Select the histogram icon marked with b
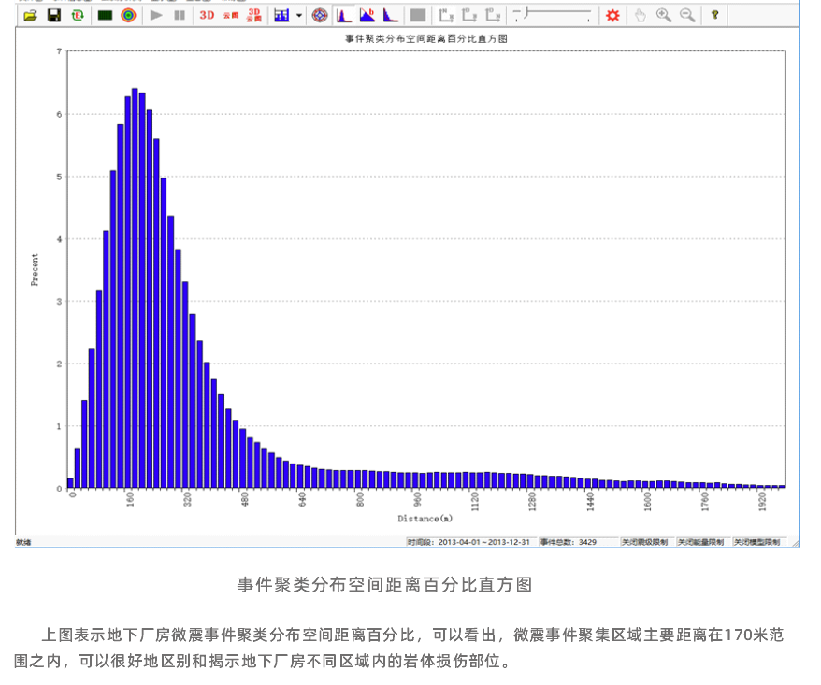The height and width of the screenshot is (685, 821). coord(367,16)
